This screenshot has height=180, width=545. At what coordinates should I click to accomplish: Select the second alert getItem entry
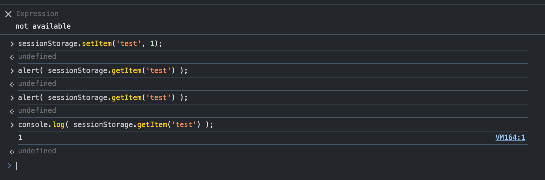[103, 98]
